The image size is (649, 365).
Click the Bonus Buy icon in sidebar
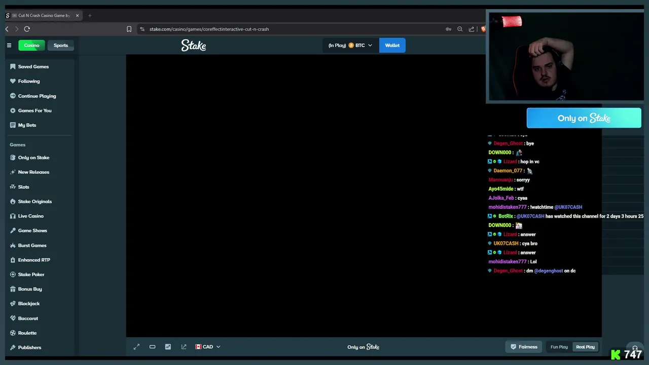click(13, 289)
